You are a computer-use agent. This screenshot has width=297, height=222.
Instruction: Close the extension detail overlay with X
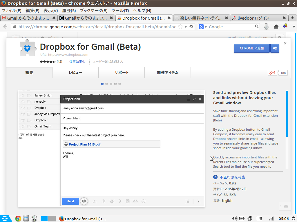285,43
